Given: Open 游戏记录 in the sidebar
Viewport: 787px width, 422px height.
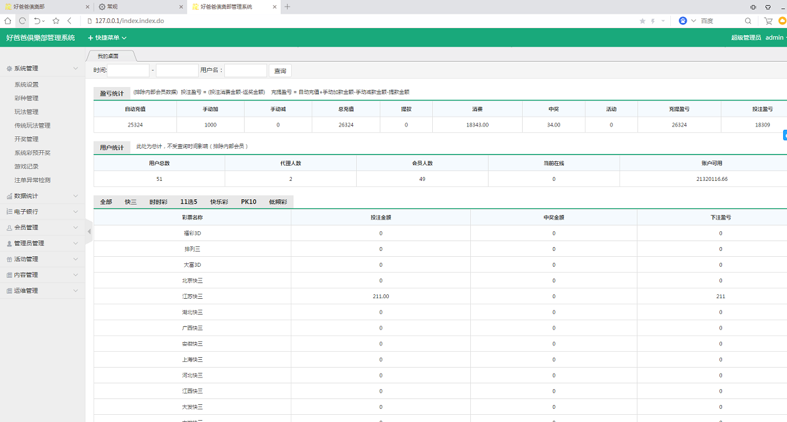Looking at the screenshot, I should click(26, 166).
